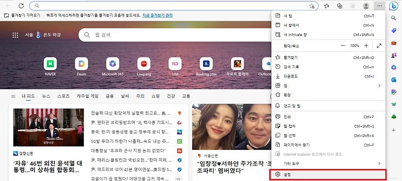Enter full screen with the diagonal arrows icon

[x=379, y=46]
